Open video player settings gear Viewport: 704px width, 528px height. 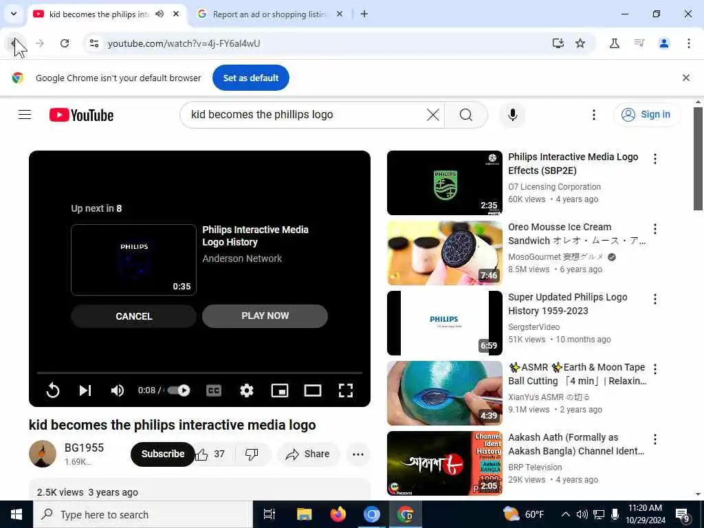(x=247, y=390)
